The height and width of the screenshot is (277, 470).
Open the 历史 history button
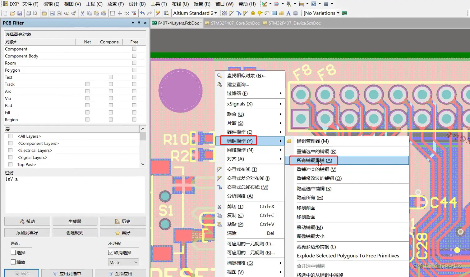tap(123, 221)
